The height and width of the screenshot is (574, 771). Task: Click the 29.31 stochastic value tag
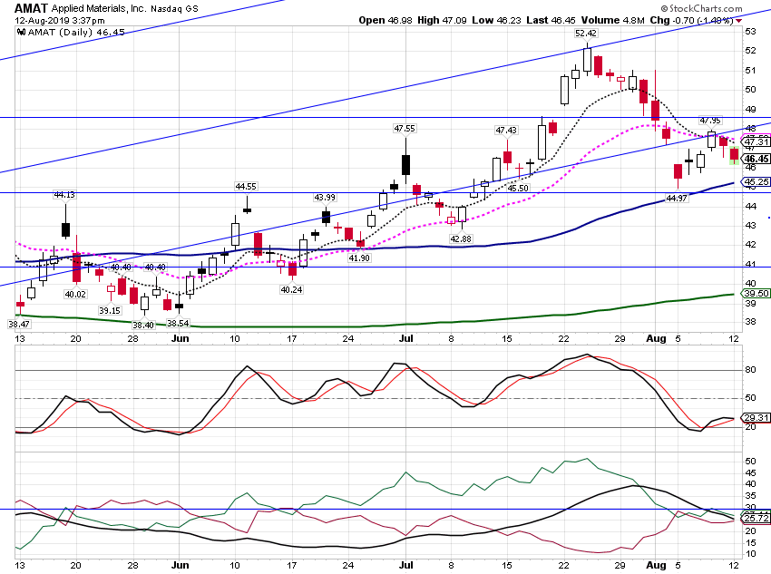coord(756,418)
